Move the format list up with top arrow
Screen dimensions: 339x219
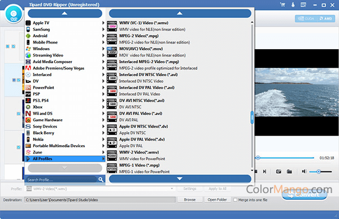180,14
